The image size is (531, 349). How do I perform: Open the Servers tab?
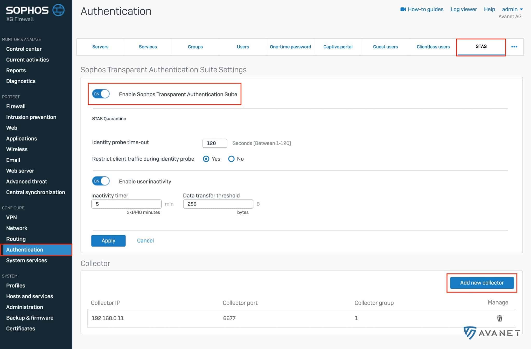pos(100,47)
